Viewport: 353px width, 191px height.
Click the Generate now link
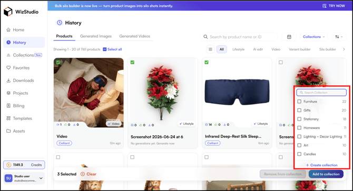coord(165,143)
